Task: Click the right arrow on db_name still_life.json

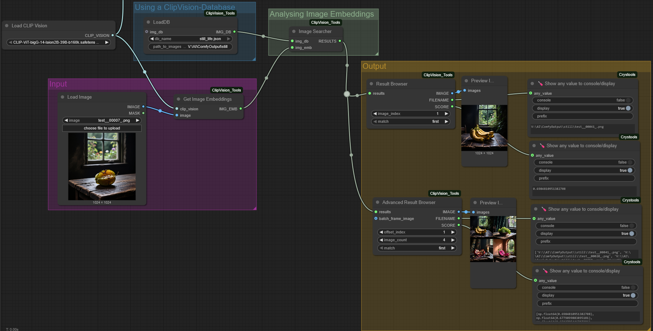Action: (229, 39)
